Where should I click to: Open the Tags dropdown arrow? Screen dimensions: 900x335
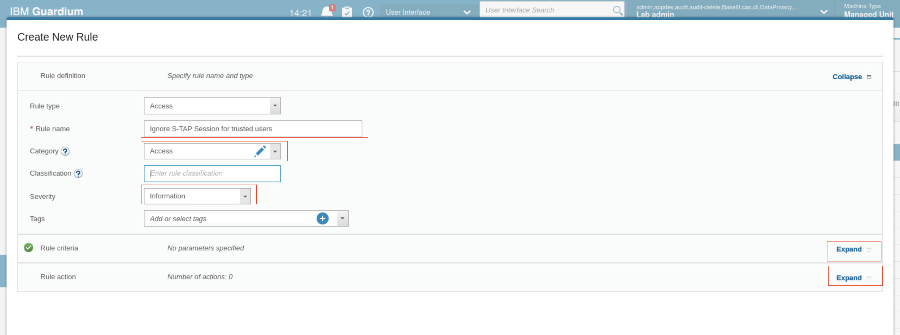coord(342,218)
